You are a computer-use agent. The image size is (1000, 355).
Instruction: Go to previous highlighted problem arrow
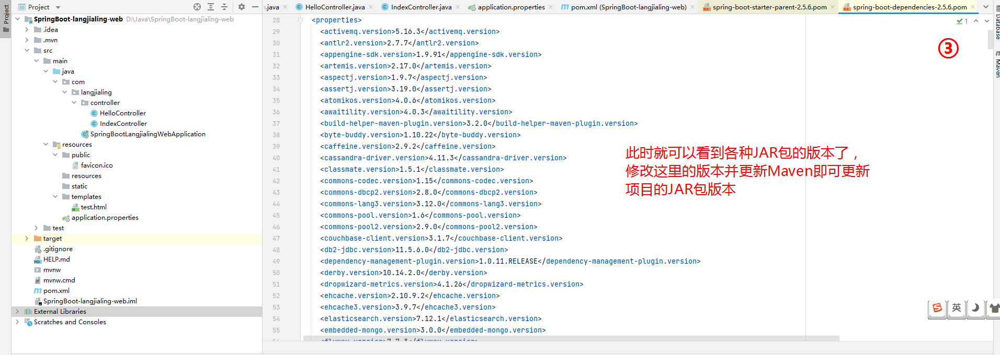point(976,21)
